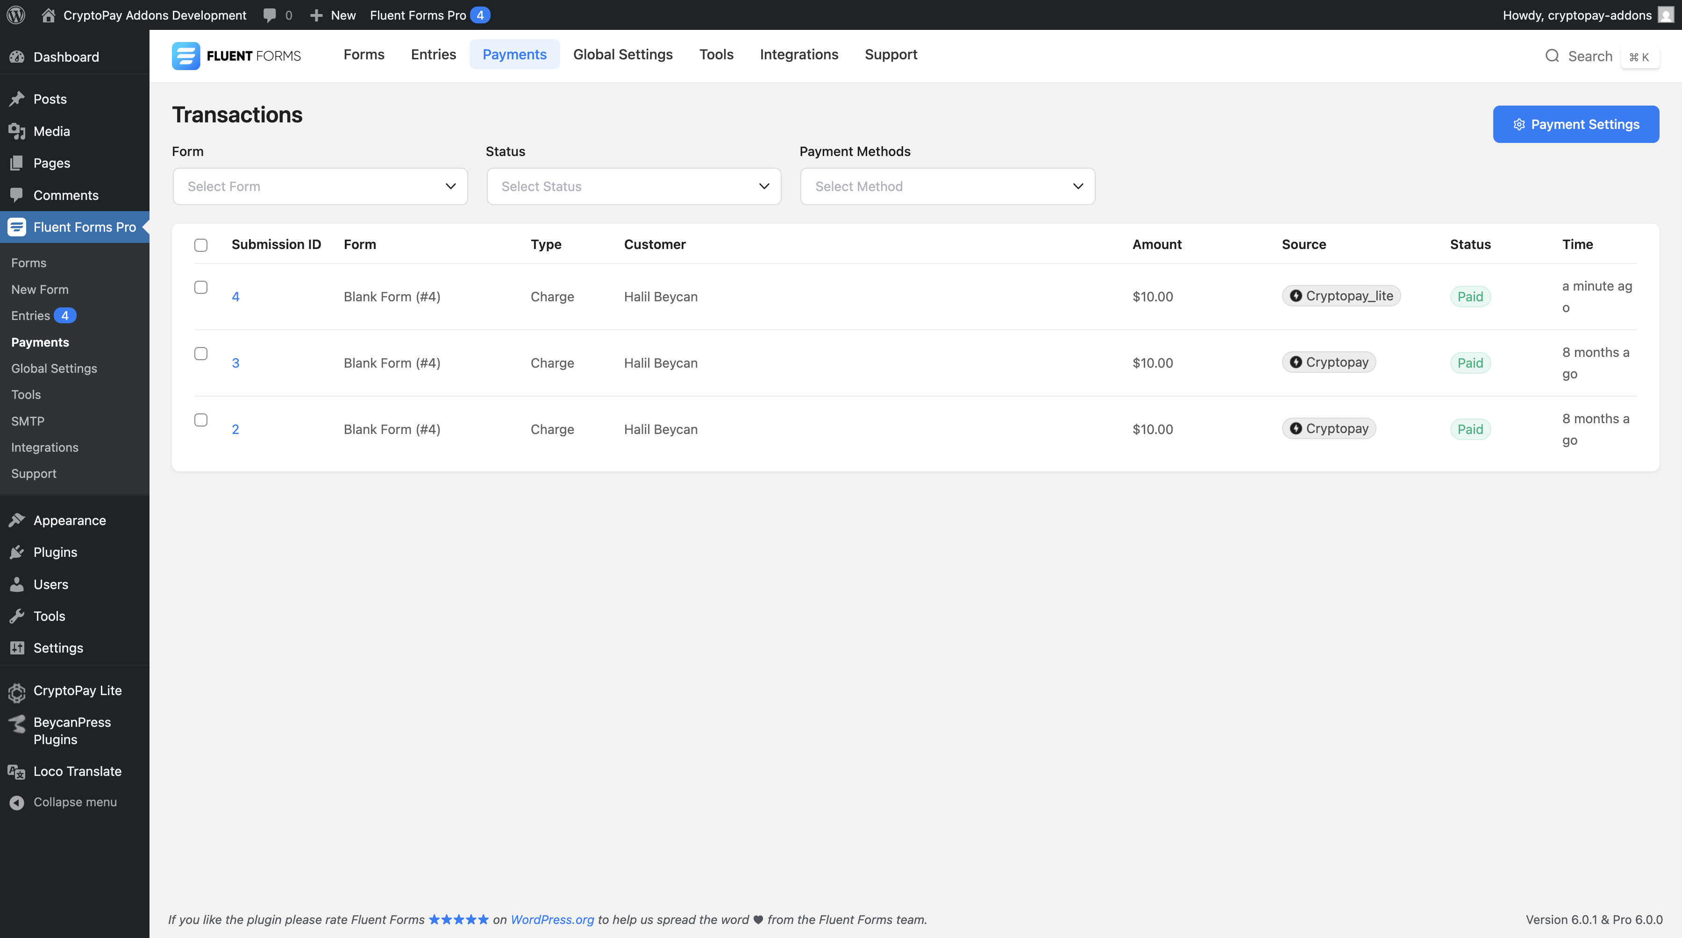Click the Tools wrench icon
This screenshot has height=938, width=1682.
(x=17, y=616)
